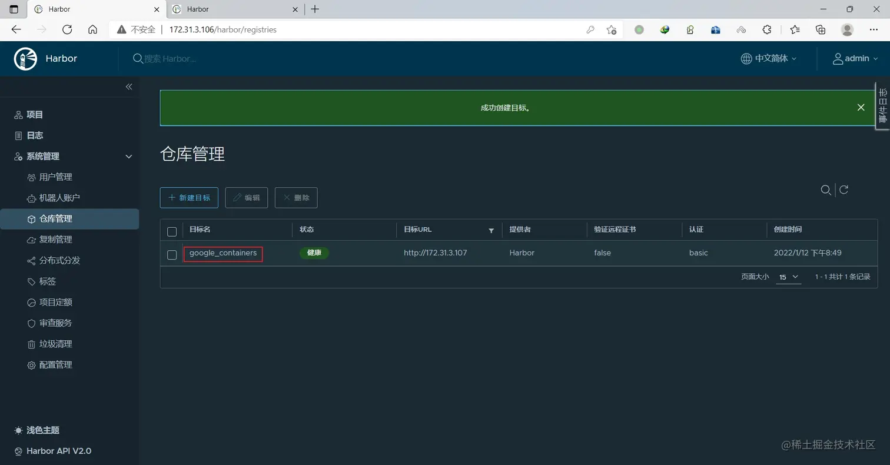
Task: Click the registry list search icon
Action: 826,190
